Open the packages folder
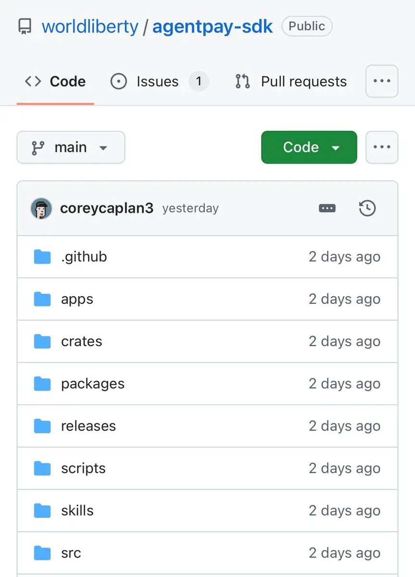Image resolution: width=415 pixels, height=577 pixels. click(x=93, y=384)
